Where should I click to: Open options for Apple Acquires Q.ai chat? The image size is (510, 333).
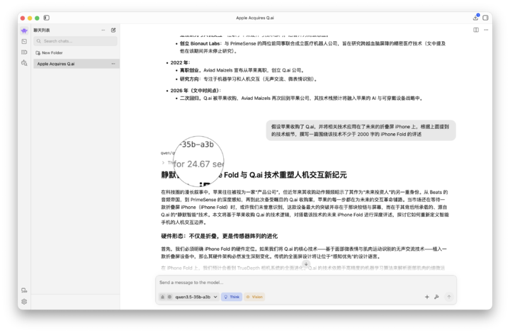(113, 64)
